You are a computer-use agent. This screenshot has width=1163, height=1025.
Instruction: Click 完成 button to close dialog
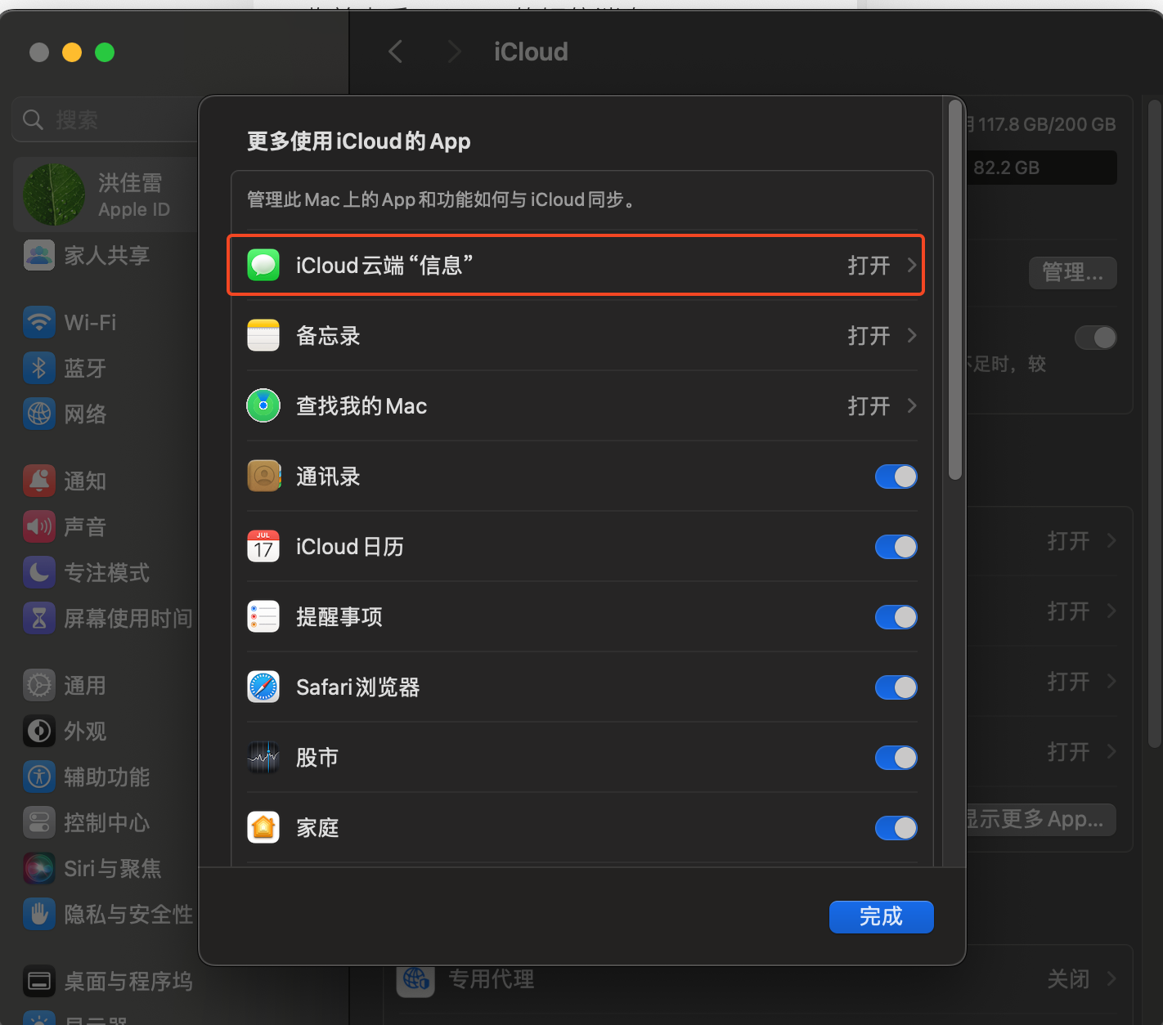(x=881, y=916)
